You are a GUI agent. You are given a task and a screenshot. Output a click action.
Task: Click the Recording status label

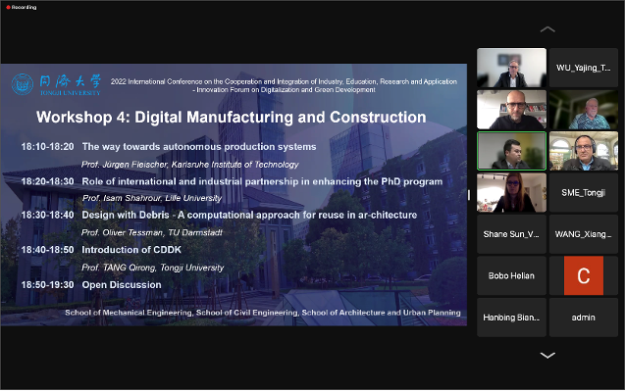click(x=25, y=7)
